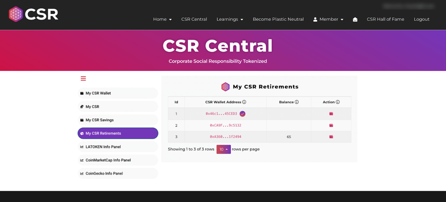Click the verified checkmark badge on row 1
Screen dimensions: 446x202
tap(242, 114)
